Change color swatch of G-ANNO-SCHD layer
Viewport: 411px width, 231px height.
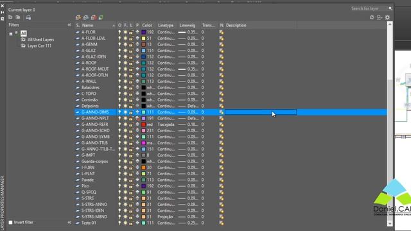coord(144,131)
